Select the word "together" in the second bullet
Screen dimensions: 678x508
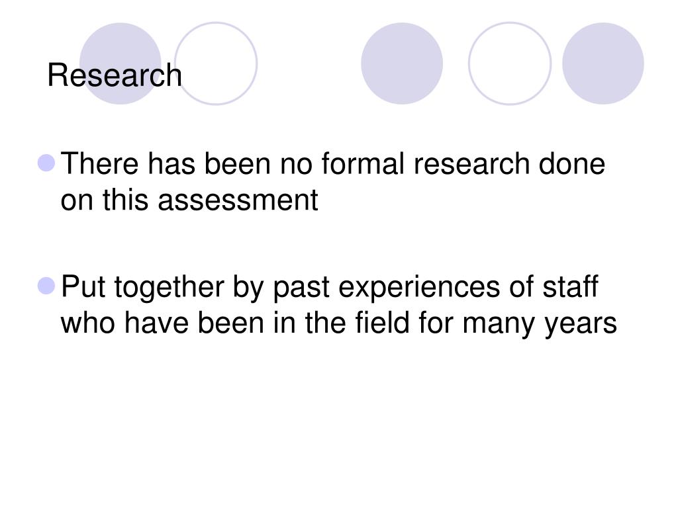pyautogui.click(x=169, y=288)
